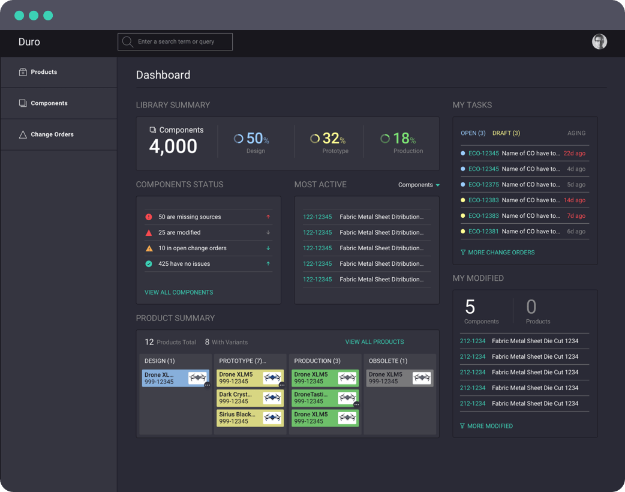
Task: Click the filter icon beside More Modified
Action: (x=462, y=426)
